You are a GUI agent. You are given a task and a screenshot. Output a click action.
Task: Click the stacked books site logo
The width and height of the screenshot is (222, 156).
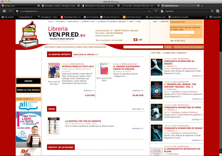(29, 35)
